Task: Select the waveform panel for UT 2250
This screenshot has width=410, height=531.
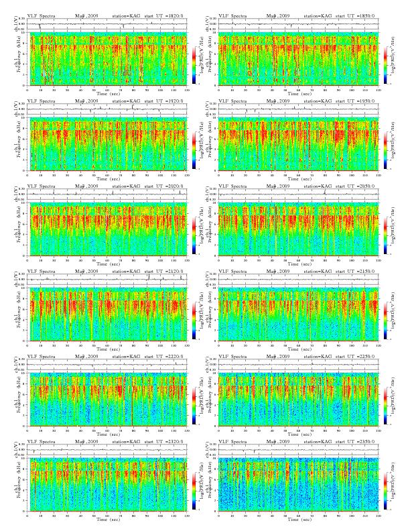Action: 298,365
